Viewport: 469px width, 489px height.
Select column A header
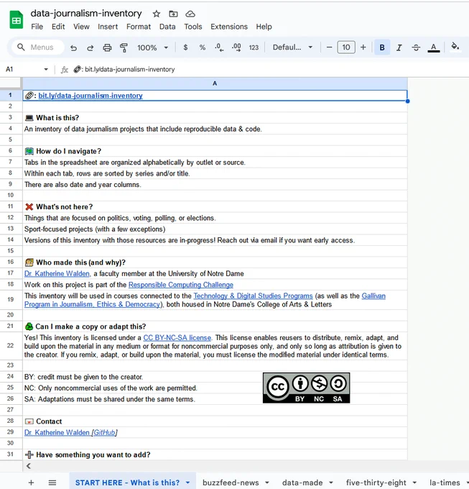(x=215, y=83)
